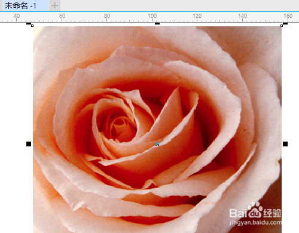Select the rose bitmap image on canvas
299x233 pixels.
pos(157,130)
